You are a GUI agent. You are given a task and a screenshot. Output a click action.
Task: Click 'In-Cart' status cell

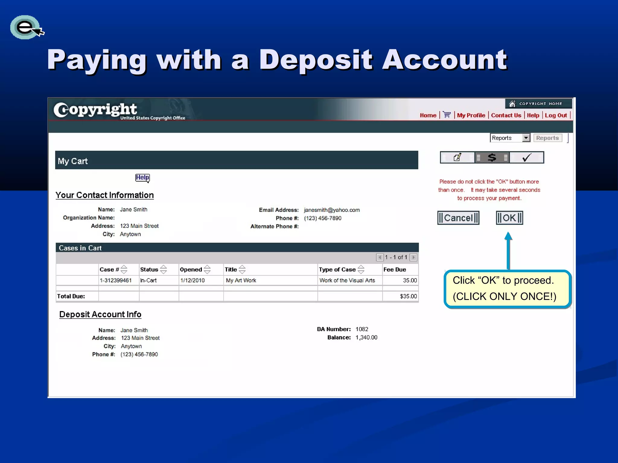click(x=148, y=280)
